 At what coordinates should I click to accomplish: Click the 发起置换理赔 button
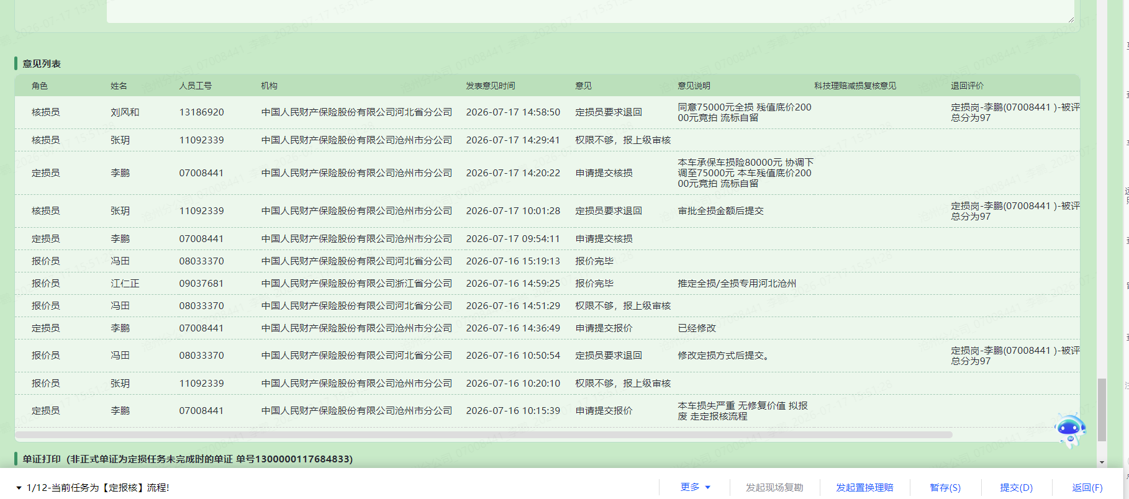pos(864,487)
